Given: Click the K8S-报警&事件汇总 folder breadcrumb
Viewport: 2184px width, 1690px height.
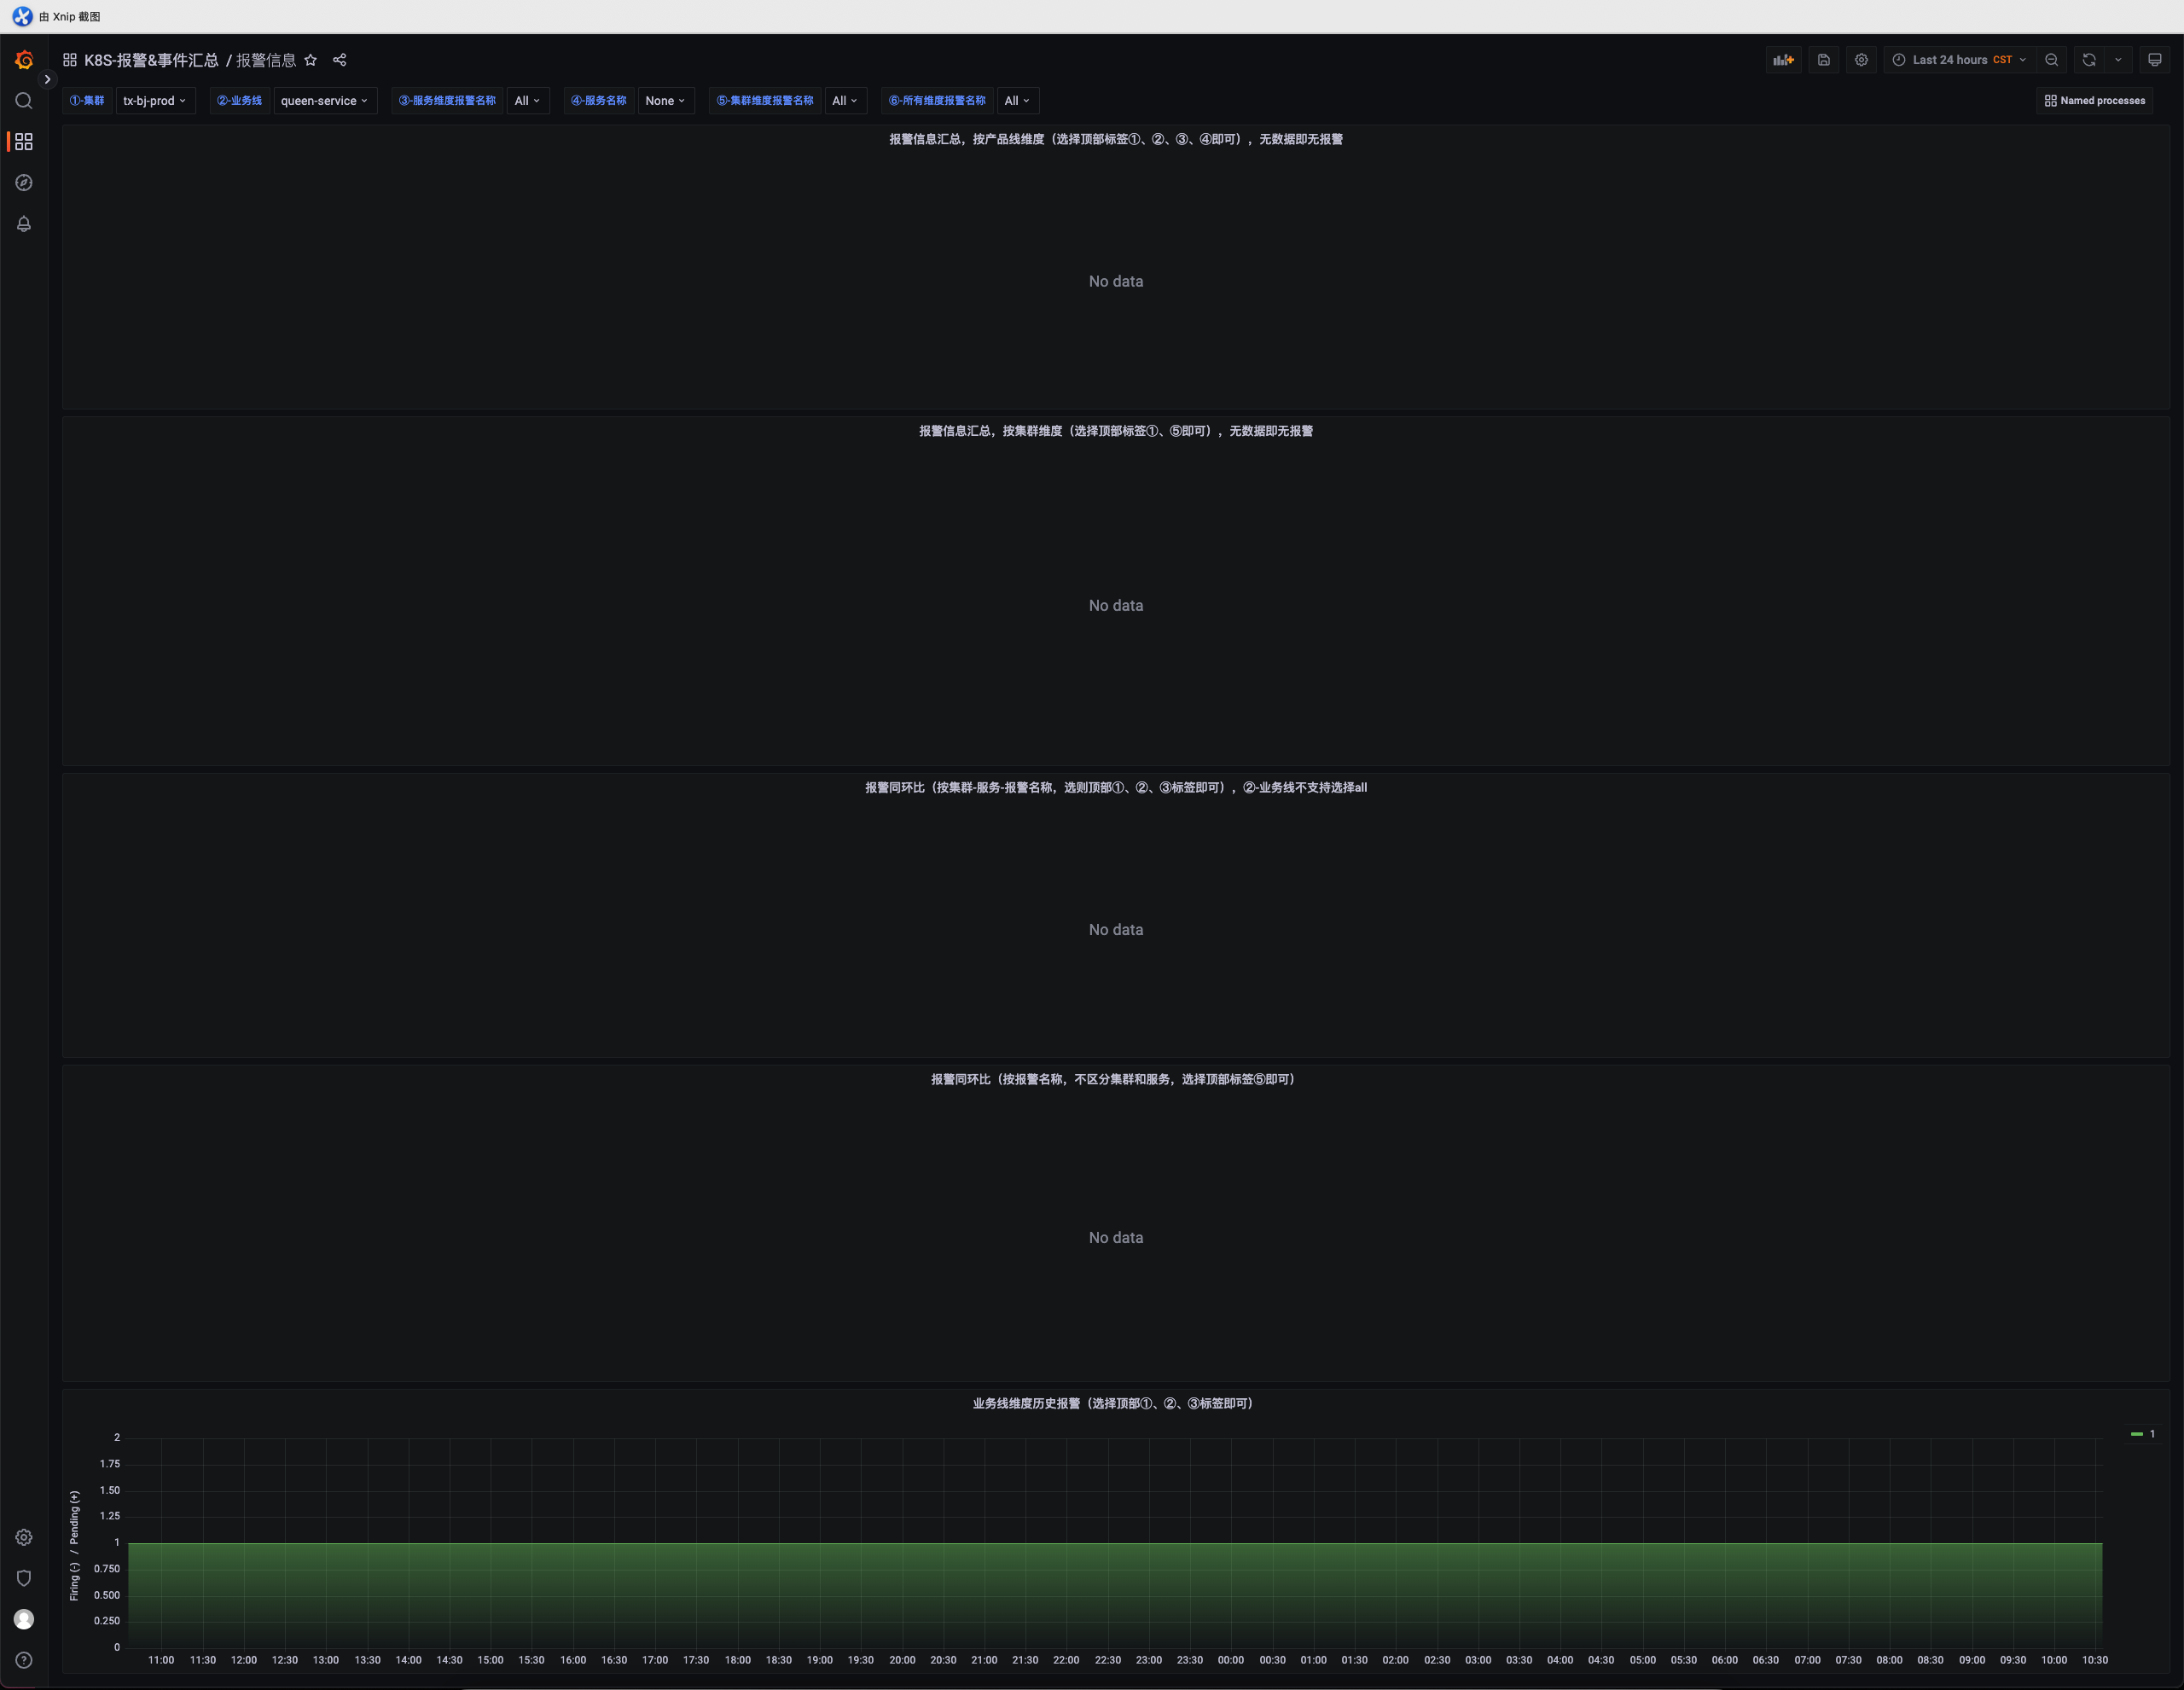Looking at the screenshot, I should [x=151, y=60].
